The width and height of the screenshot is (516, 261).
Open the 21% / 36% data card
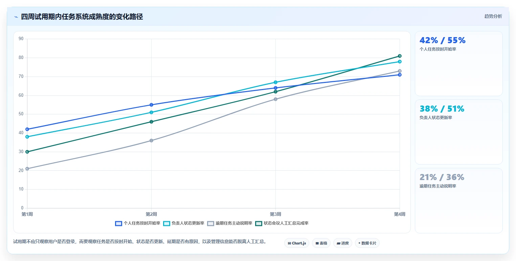coord(458,201)
